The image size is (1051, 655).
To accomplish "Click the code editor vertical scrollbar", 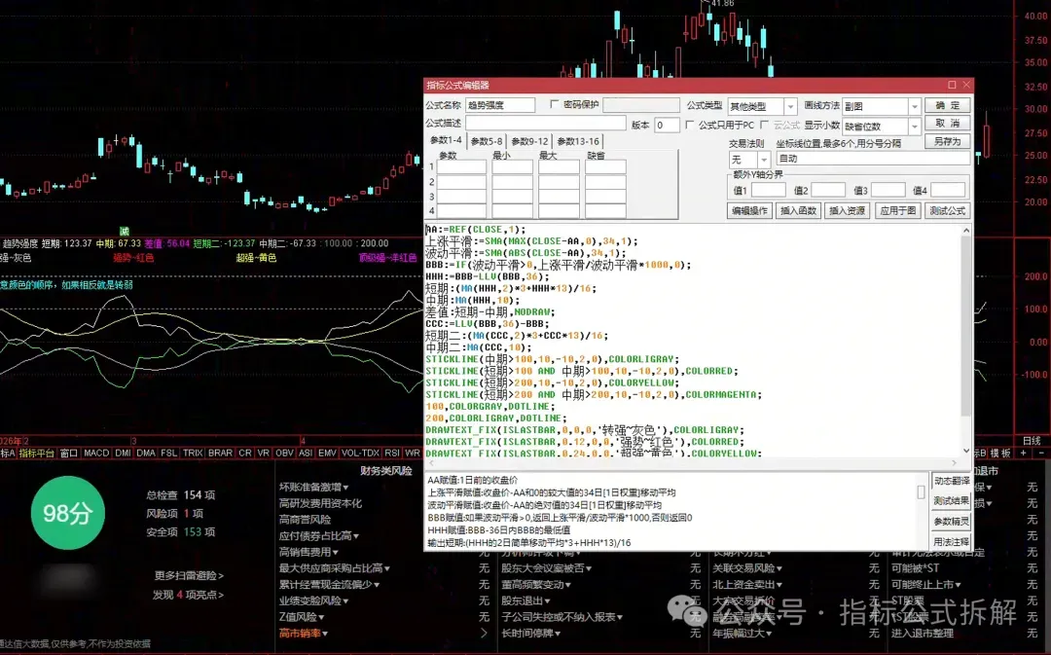I will pyautogui.click(x=966, y=341).
